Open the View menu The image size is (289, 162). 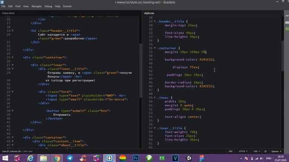[x=26, y=6]
